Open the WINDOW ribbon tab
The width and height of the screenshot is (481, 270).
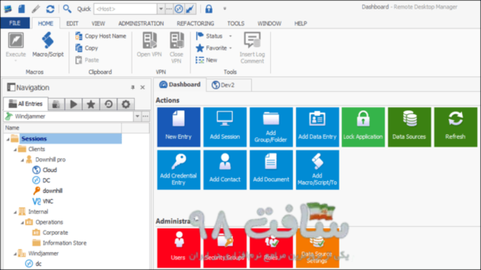click(x=269, y=23)
